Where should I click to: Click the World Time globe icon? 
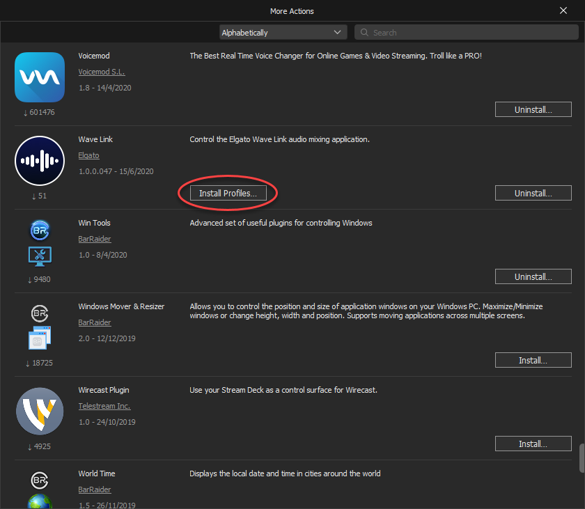pos(40,501)
